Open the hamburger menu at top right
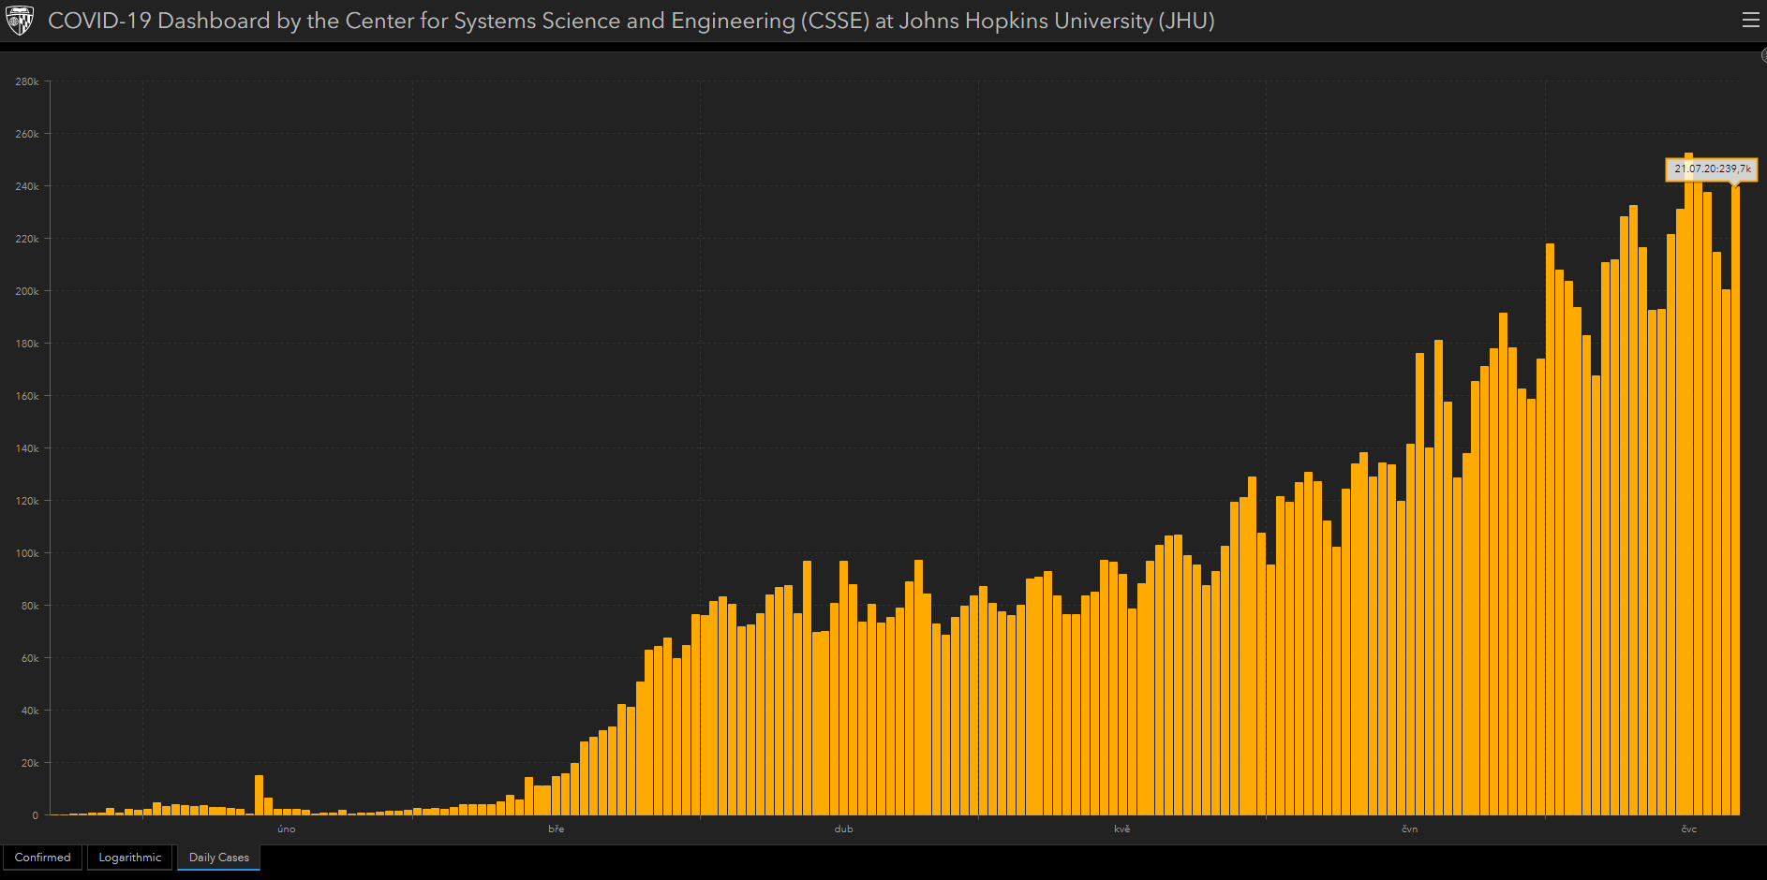The width and height of the screenshot is (1767, 880). coord(1750,20)
